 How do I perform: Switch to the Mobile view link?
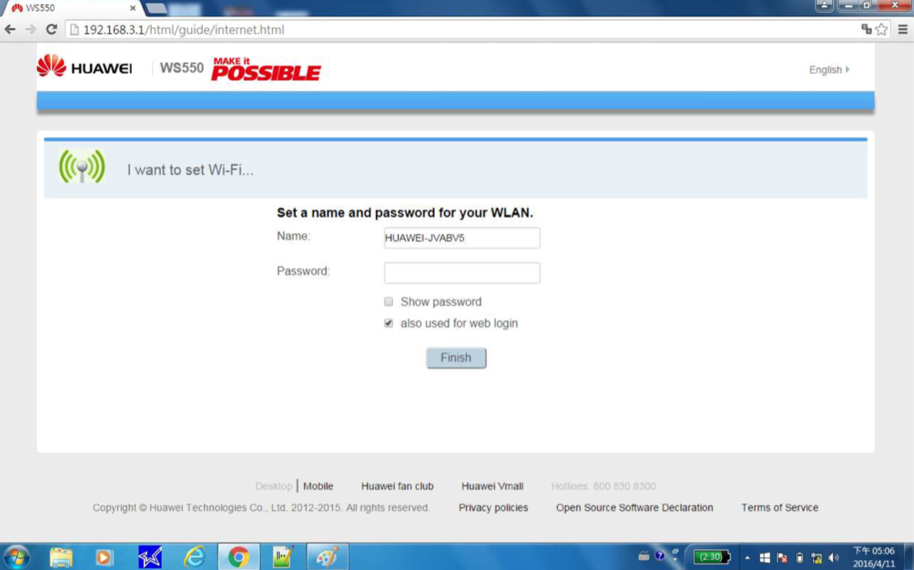pos(318,486)
